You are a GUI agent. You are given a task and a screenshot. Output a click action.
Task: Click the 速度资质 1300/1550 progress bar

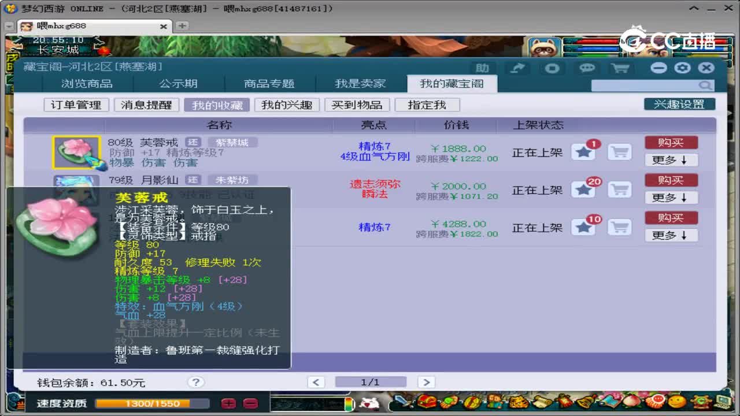(x=153, y=403)
